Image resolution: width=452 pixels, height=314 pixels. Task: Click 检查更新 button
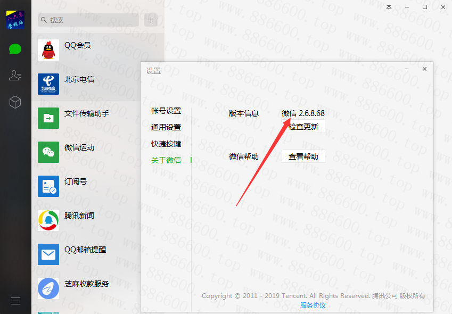click(x=303, y=127)
